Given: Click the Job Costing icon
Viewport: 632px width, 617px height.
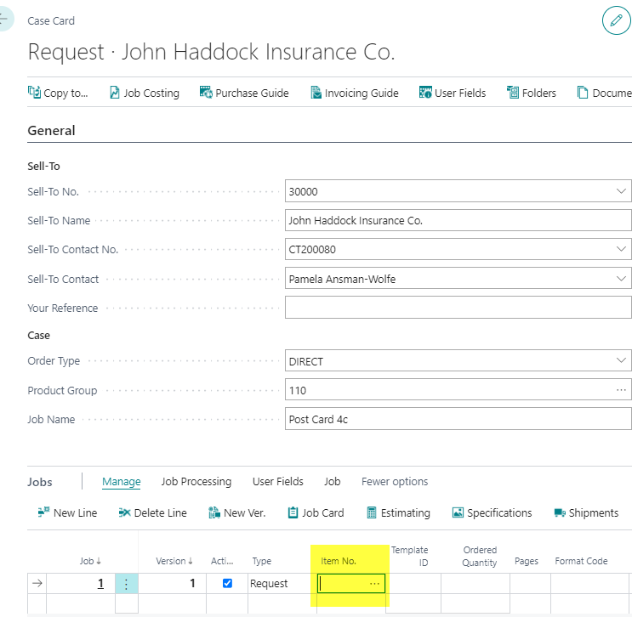Looking at the screenshot, I should 115,93.
